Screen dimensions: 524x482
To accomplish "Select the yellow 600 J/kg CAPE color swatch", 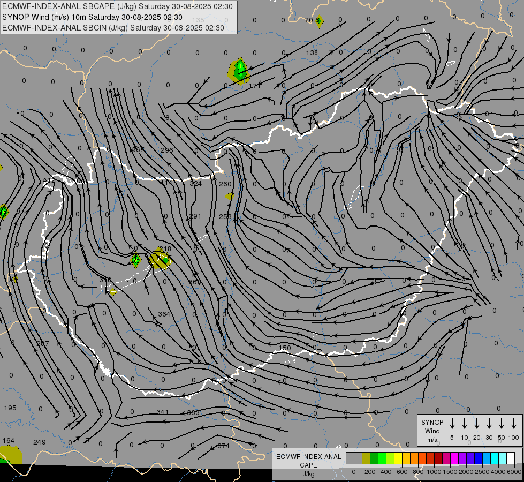I will (398, 458).
